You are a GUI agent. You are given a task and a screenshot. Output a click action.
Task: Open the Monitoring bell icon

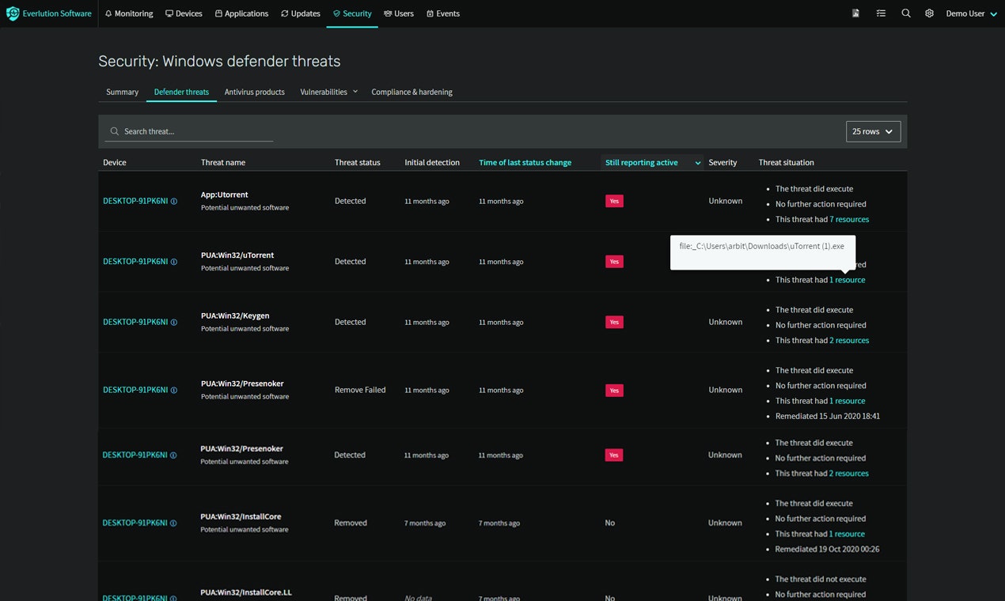[107, 13]
